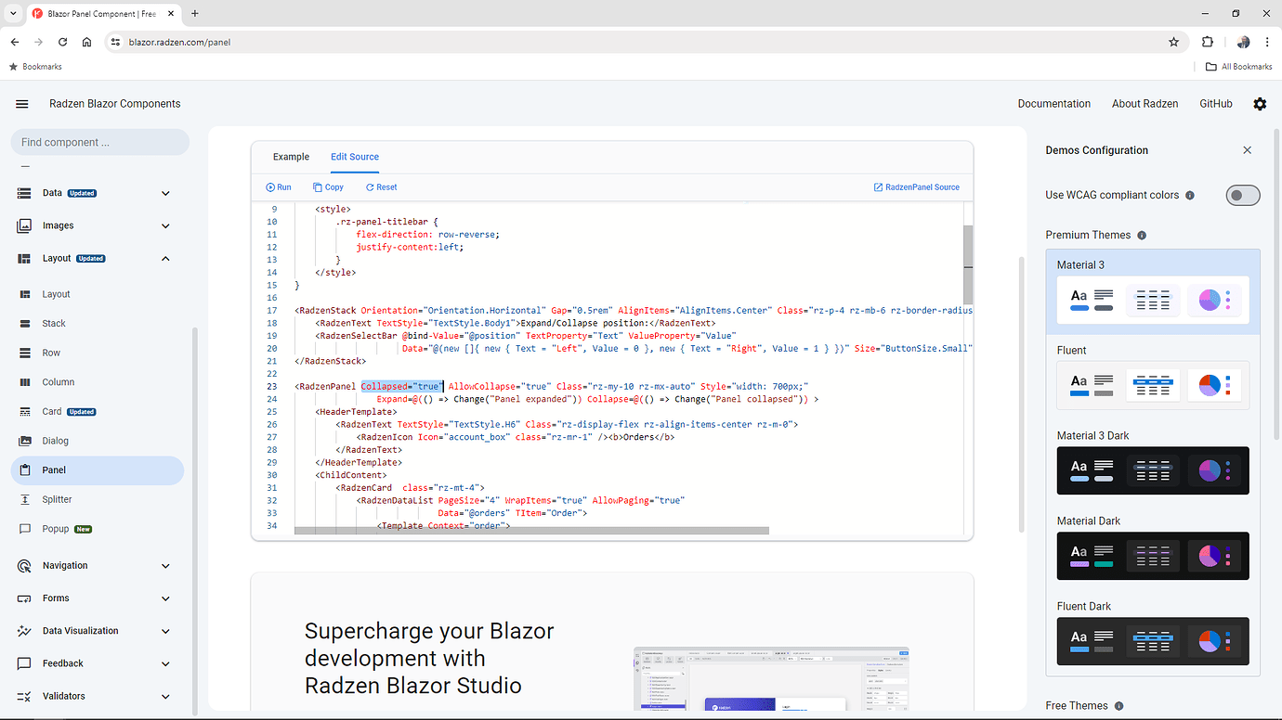1282x720 pixels.
Task: Enable WCAG compliant colors
Action: tap(1242, 195)
